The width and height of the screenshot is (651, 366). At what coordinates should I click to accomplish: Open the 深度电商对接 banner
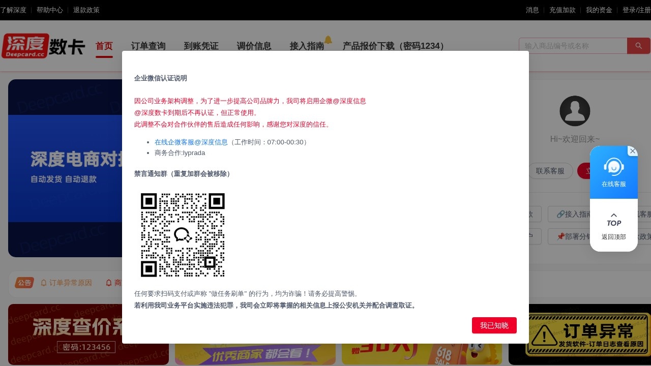[65, 168]
